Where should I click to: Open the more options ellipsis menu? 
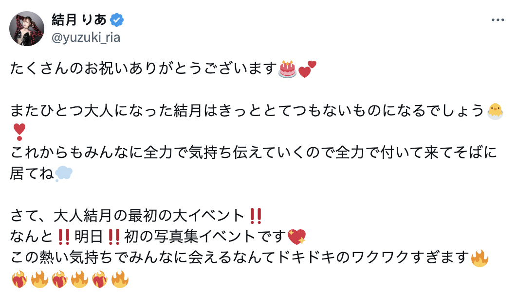[x=498, y=20]
